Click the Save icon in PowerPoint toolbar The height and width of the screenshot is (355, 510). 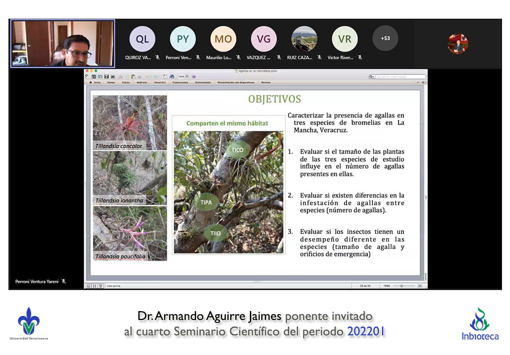pyautogui.click(x=107, y=77)
